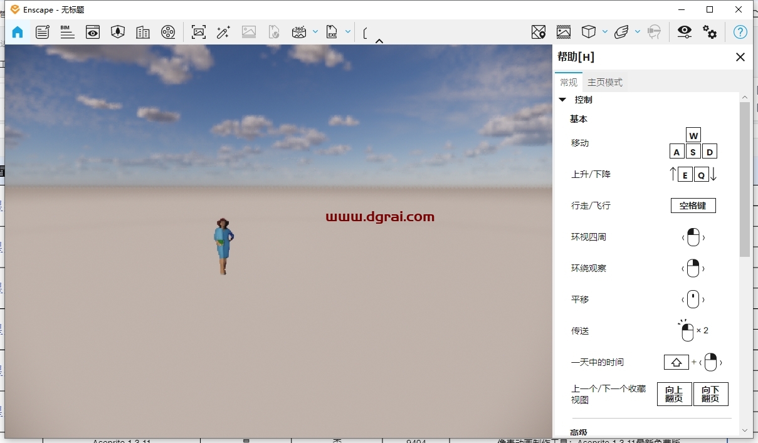Click the scrollbar up arrow in help panel
This screenshot has height=443, width=758.
click(745, 97)
